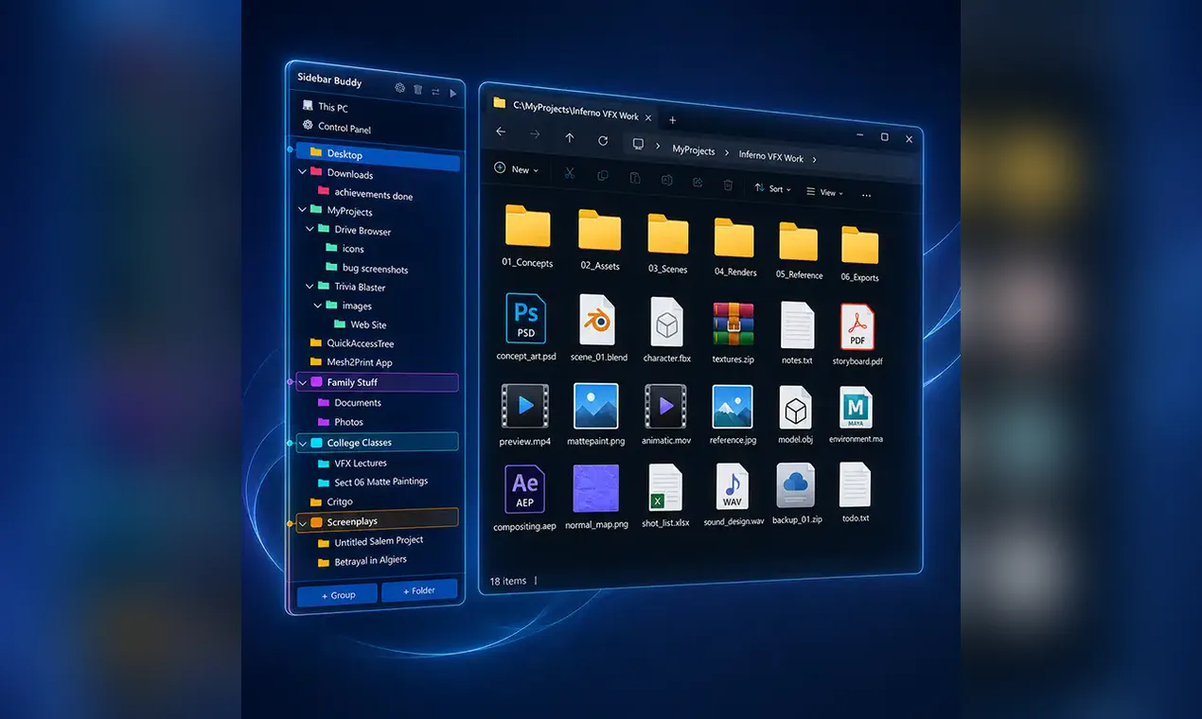This screenshot has width=1202, height=719.
Task: Open Sidebar Buddy settings gear icon
Action: point(400,88)
